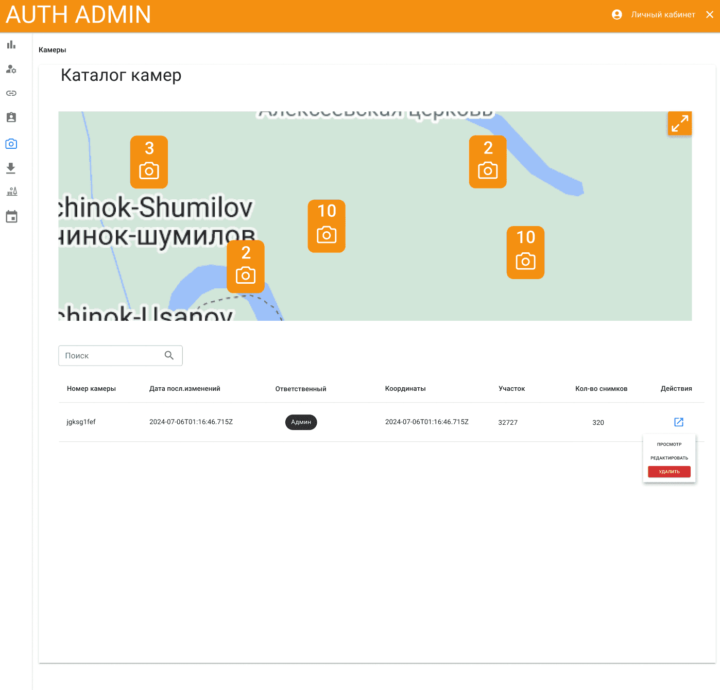Open the user settings sidebar icon
The width and height of the screenshot is (720, 690).
11,69
